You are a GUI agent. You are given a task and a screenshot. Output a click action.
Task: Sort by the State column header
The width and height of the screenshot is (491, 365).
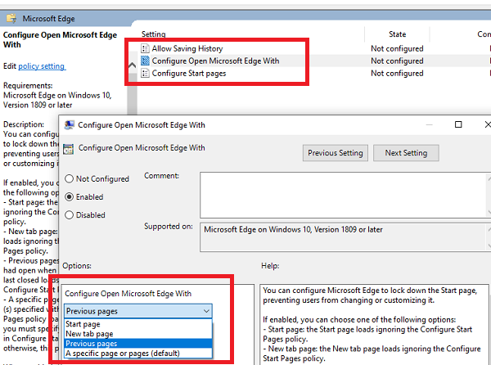(x=397, y=34)
